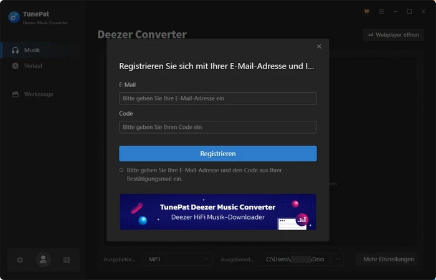Open the Musik section in sidebar
The height and width of the screenshot is (280, 436).
[40, 50]
